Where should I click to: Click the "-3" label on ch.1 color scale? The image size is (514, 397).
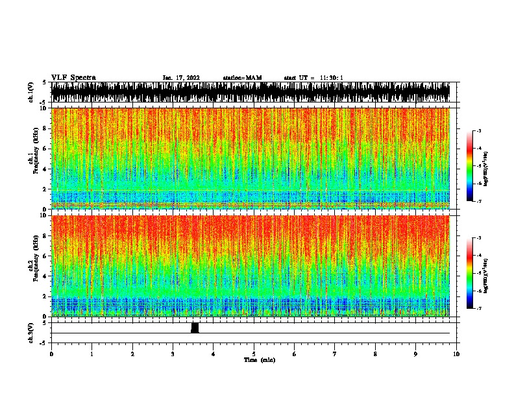click(479, 130)
